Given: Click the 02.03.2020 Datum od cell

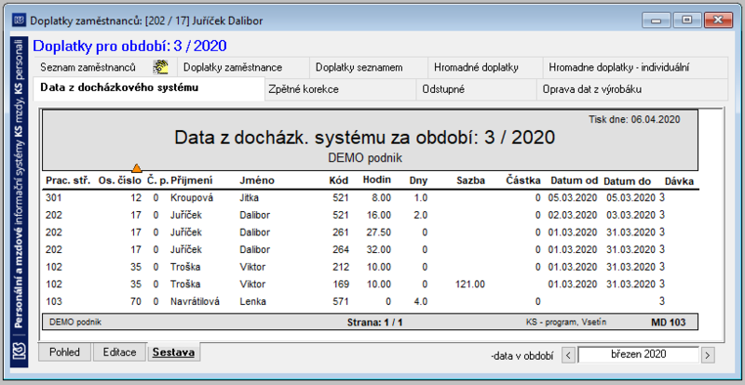Looking at the screenshot, I should pos(573,215).
